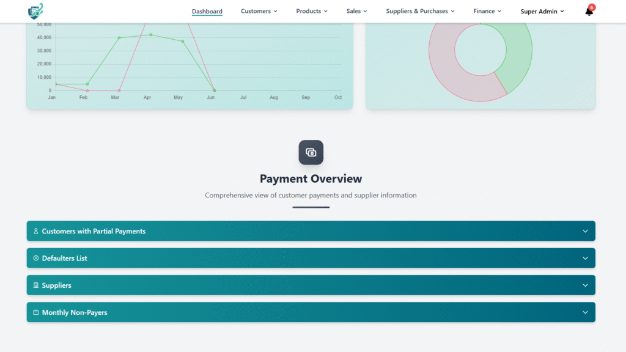Expand the Defaulters List chevron

point(585,258)
